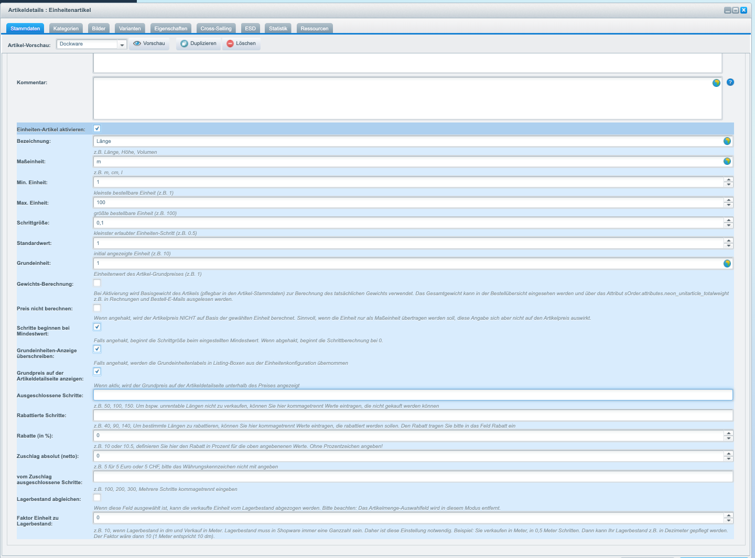This screenshot has height=558, width=755.
Task: Focus the Rabattierte Schritte input field
Action: click(x=413, y=416)
